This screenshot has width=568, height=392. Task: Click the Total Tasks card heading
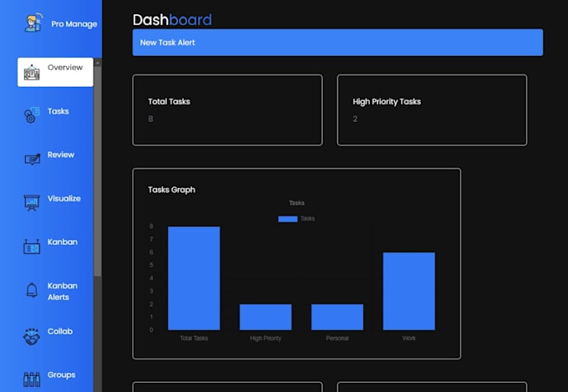(169, 101)
